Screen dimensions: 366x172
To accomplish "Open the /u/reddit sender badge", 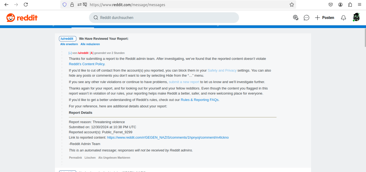I will coord(68,39).
